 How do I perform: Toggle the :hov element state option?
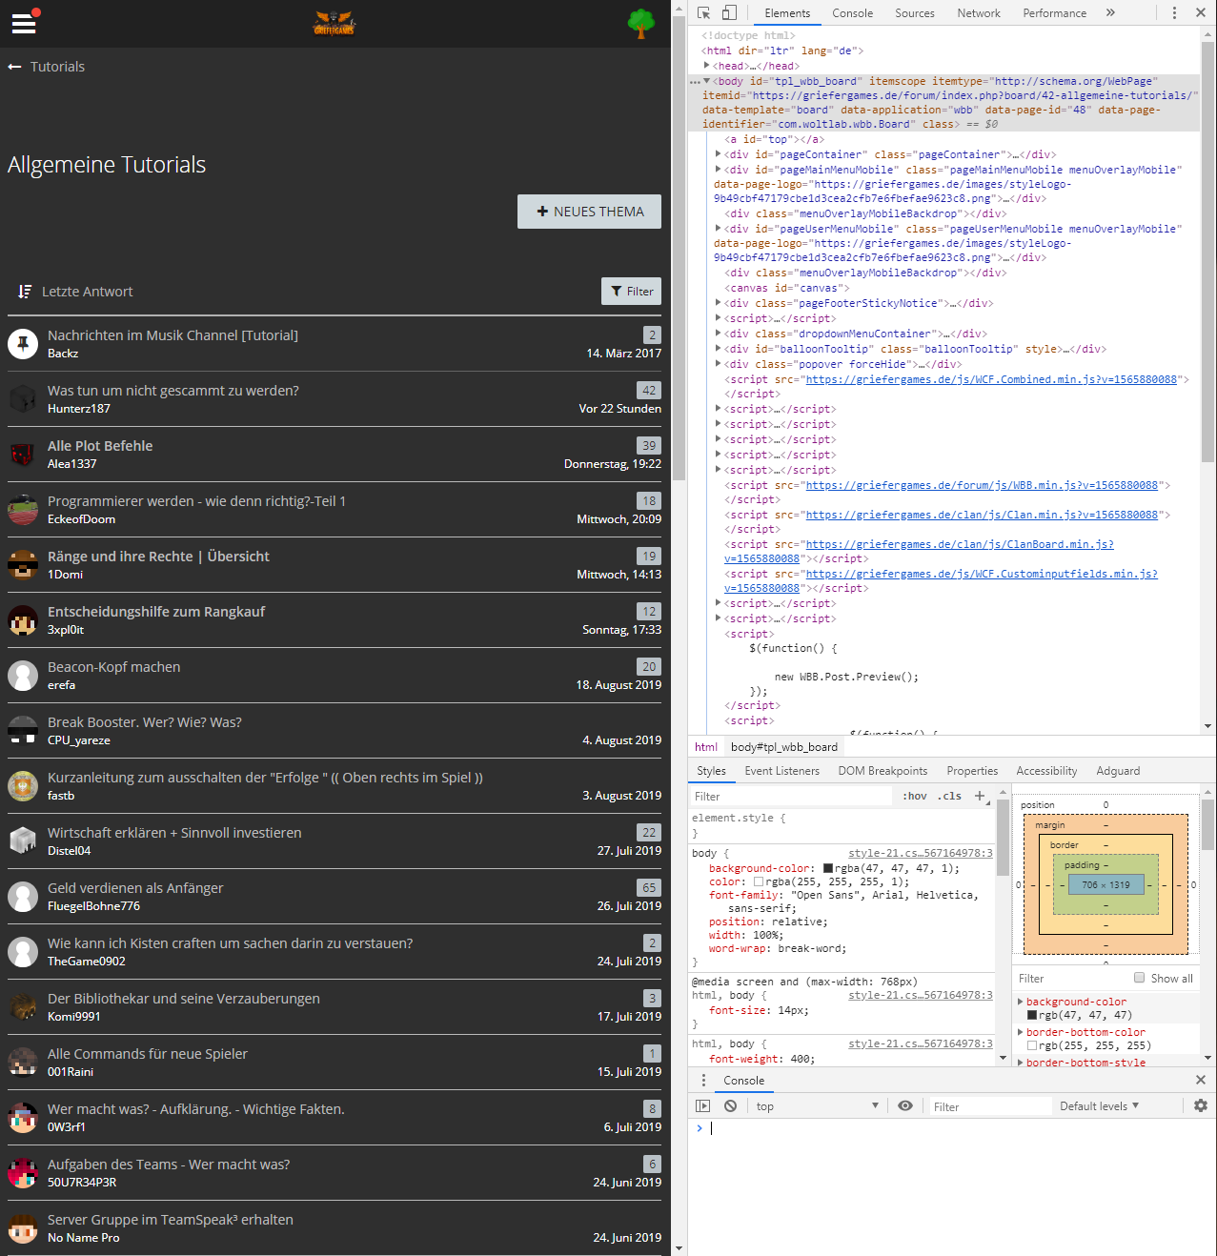[915, 797]
